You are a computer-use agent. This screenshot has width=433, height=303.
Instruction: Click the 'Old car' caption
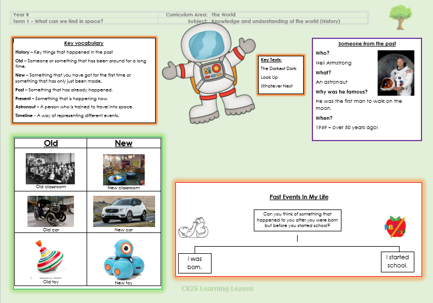pos(51,230)
